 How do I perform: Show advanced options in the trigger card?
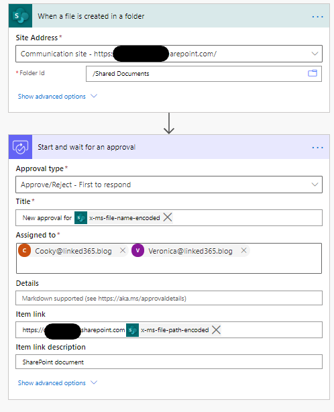tap(57, 97)
